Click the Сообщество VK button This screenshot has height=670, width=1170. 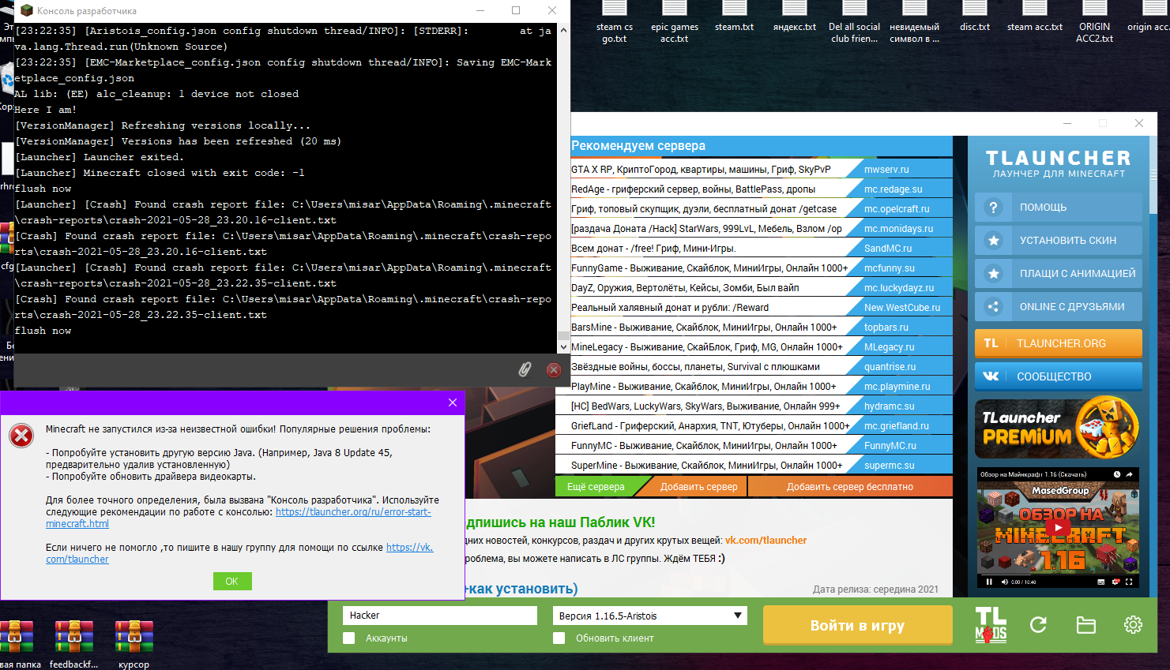tap(1059, 376)
